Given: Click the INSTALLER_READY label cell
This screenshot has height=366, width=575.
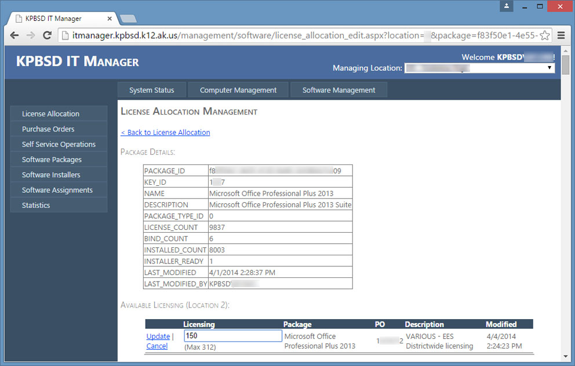Looking at the screenshot, I should 176,261.
